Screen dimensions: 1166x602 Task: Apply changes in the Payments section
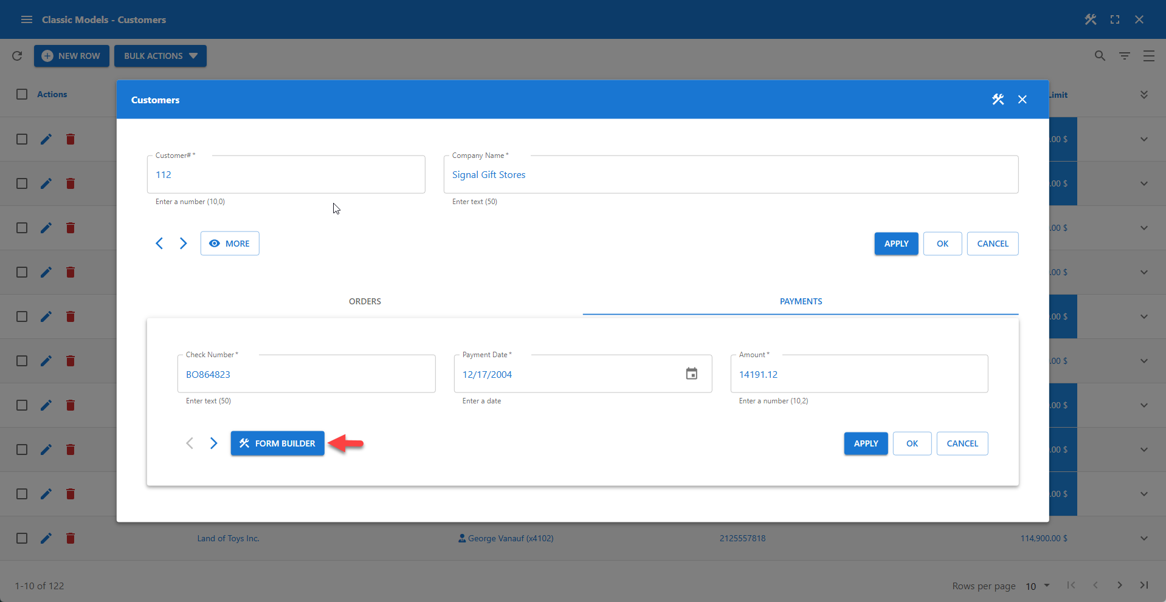[x=865, y=443]
